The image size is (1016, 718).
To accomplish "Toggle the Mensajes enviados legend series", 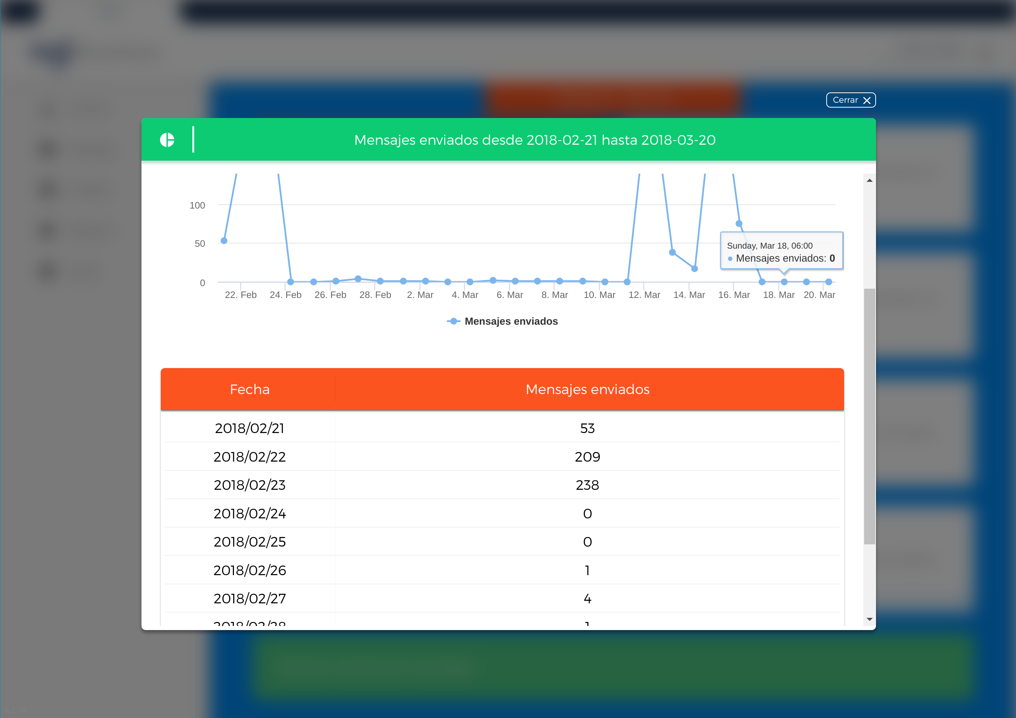I will coord(502,321).
